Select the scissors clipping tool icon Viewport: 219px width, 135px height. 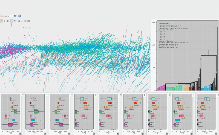click(15, 21)
